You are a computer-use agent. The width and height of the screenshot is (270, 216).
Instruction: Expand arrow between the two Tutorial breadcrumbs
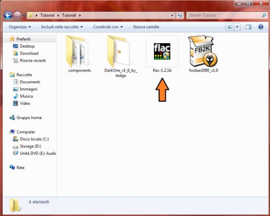coord(58,16)
